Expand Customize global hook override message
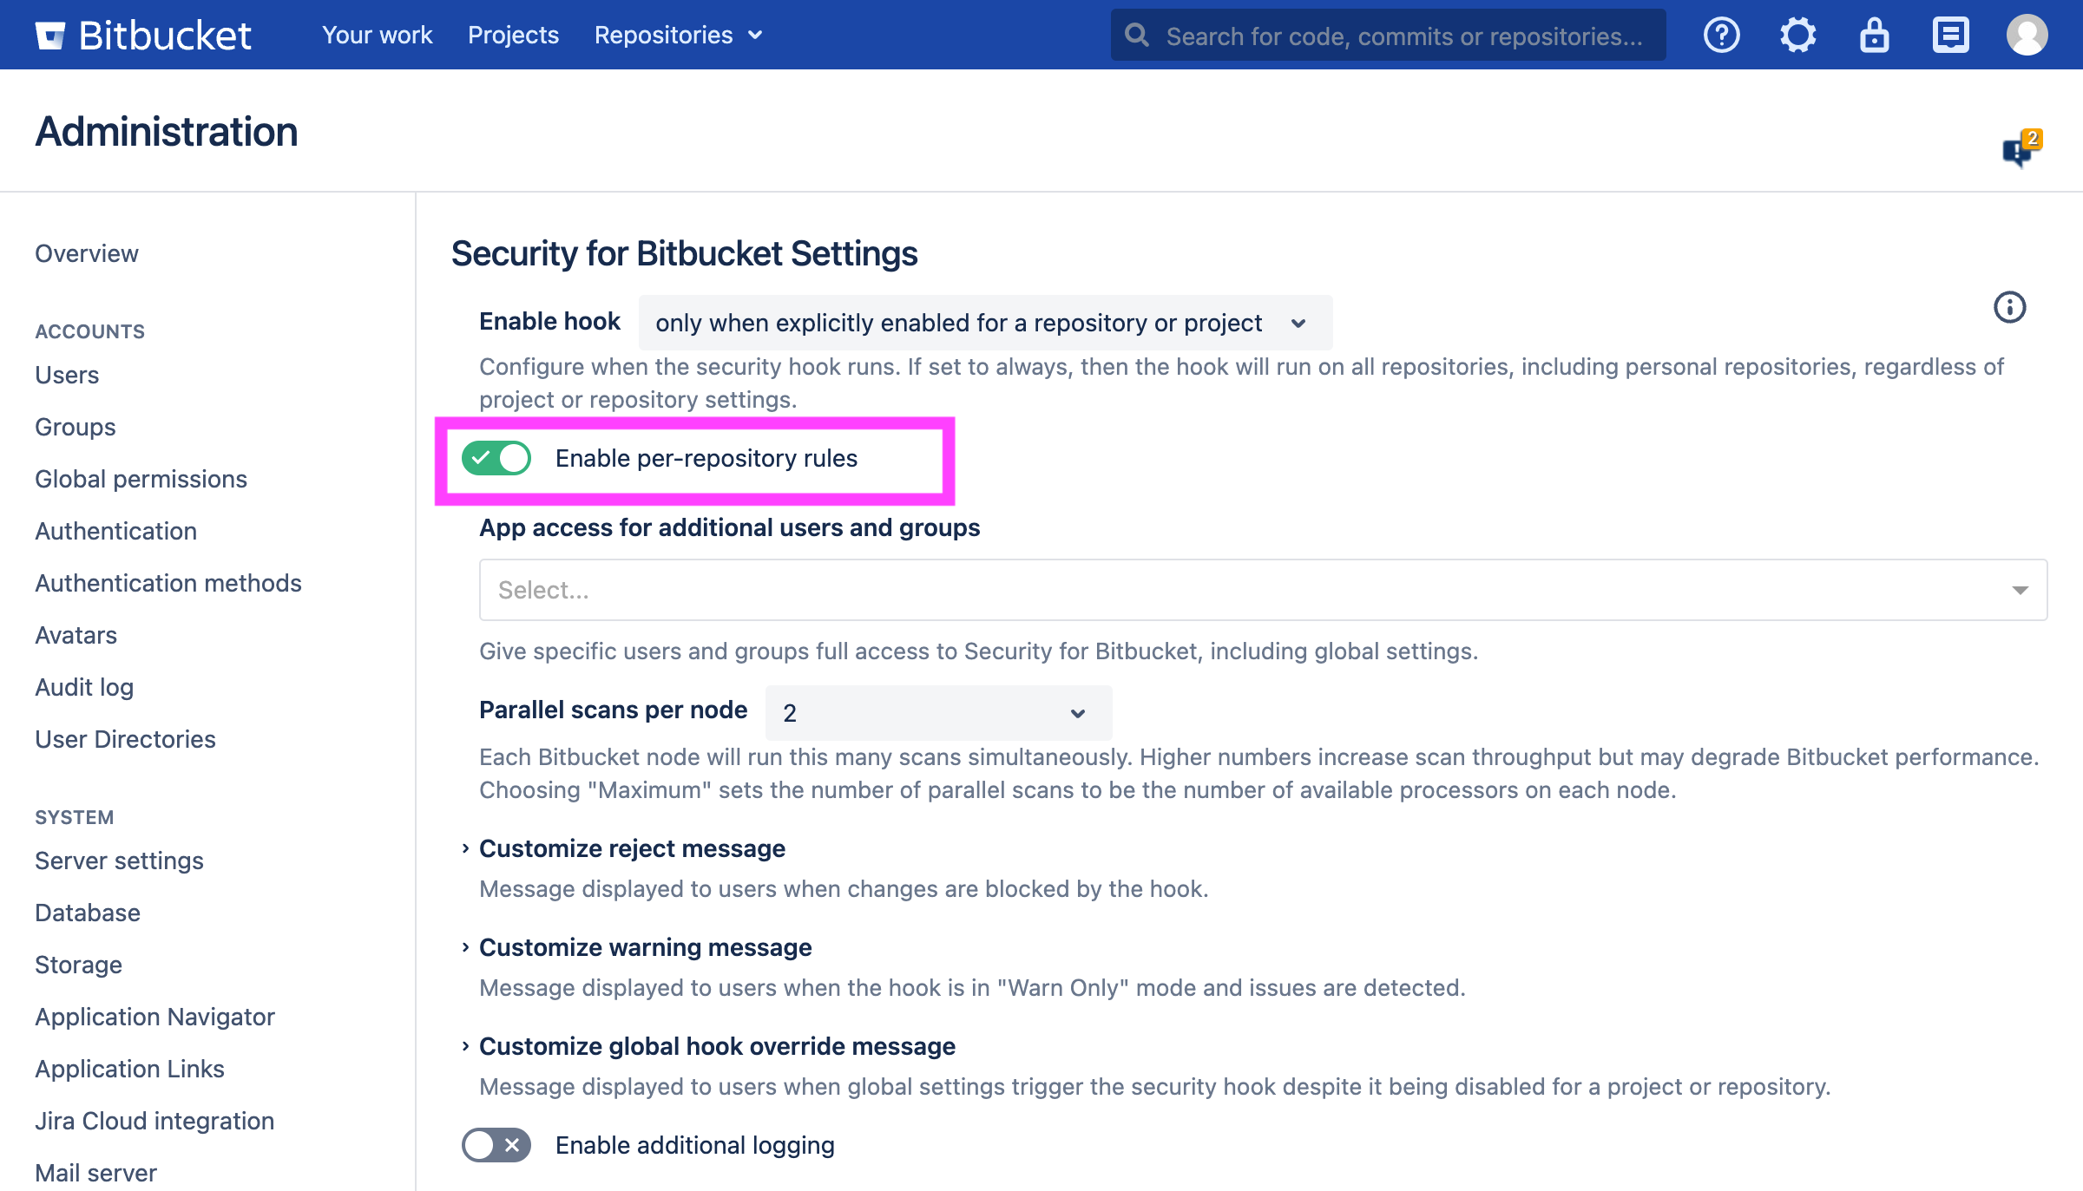 coord(717,1046)
